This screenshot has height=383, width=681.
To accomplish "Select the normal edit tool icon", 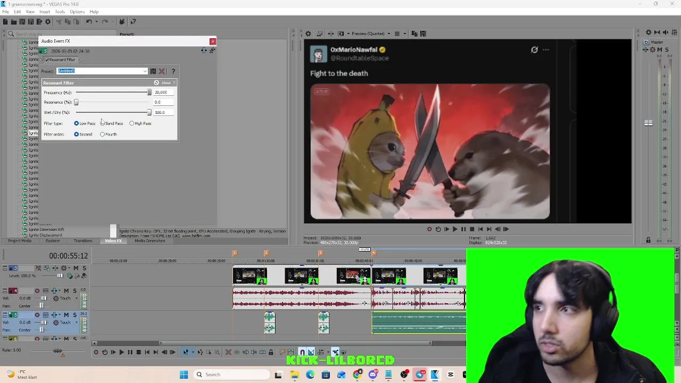I will (x=186, y=352).
